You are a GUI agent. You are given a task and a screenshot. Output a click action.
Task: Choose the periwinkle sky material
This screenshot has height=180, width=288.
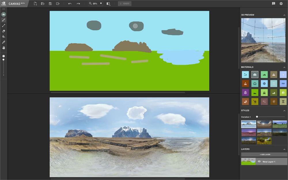point(283,75)
